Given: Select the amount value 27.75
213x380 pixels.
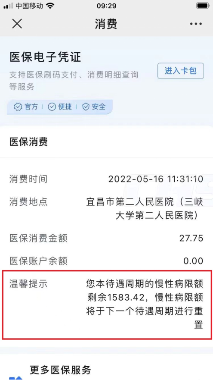Looking at the screenshot, I should pos(191,238).
